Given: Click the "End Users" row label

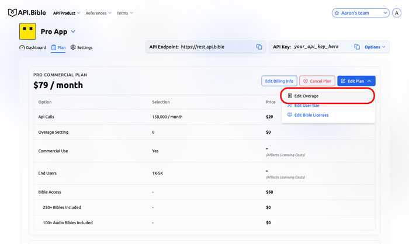Looking at the screenshot, I should (47, 173).
